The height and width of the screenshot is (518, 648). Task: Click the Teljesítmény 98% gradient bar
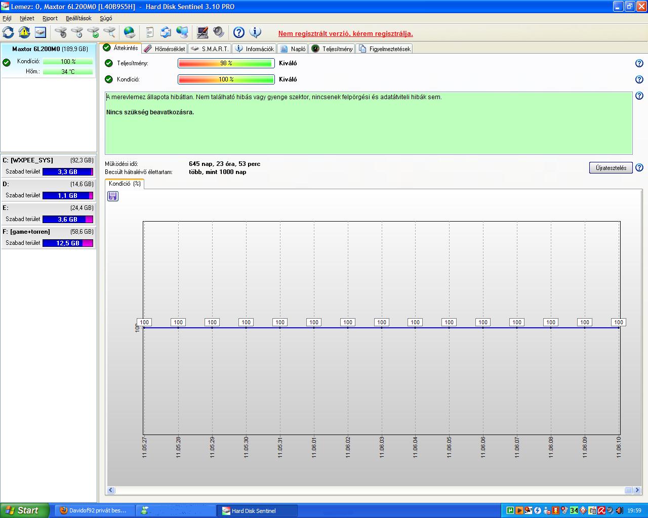point(226,63)
